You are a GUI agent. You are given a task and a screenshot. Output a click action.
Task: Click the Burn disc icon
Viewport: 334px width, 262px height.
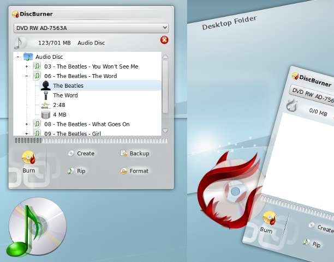(28, 157)
